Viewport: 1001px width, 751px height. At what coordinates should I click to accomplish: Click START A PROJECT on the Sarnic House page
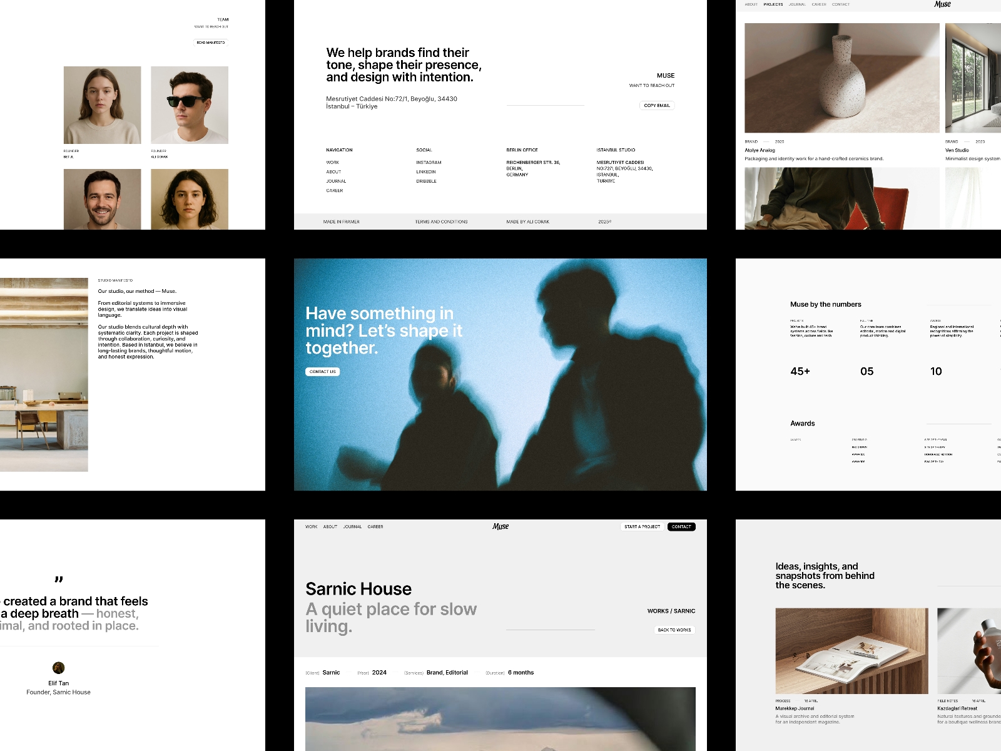(x=643, y=526)
